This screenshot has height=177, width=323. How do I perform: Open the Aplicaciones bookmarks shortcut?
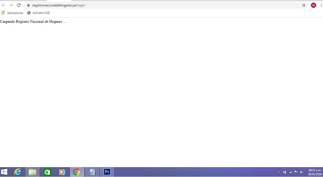coord(12,13)
